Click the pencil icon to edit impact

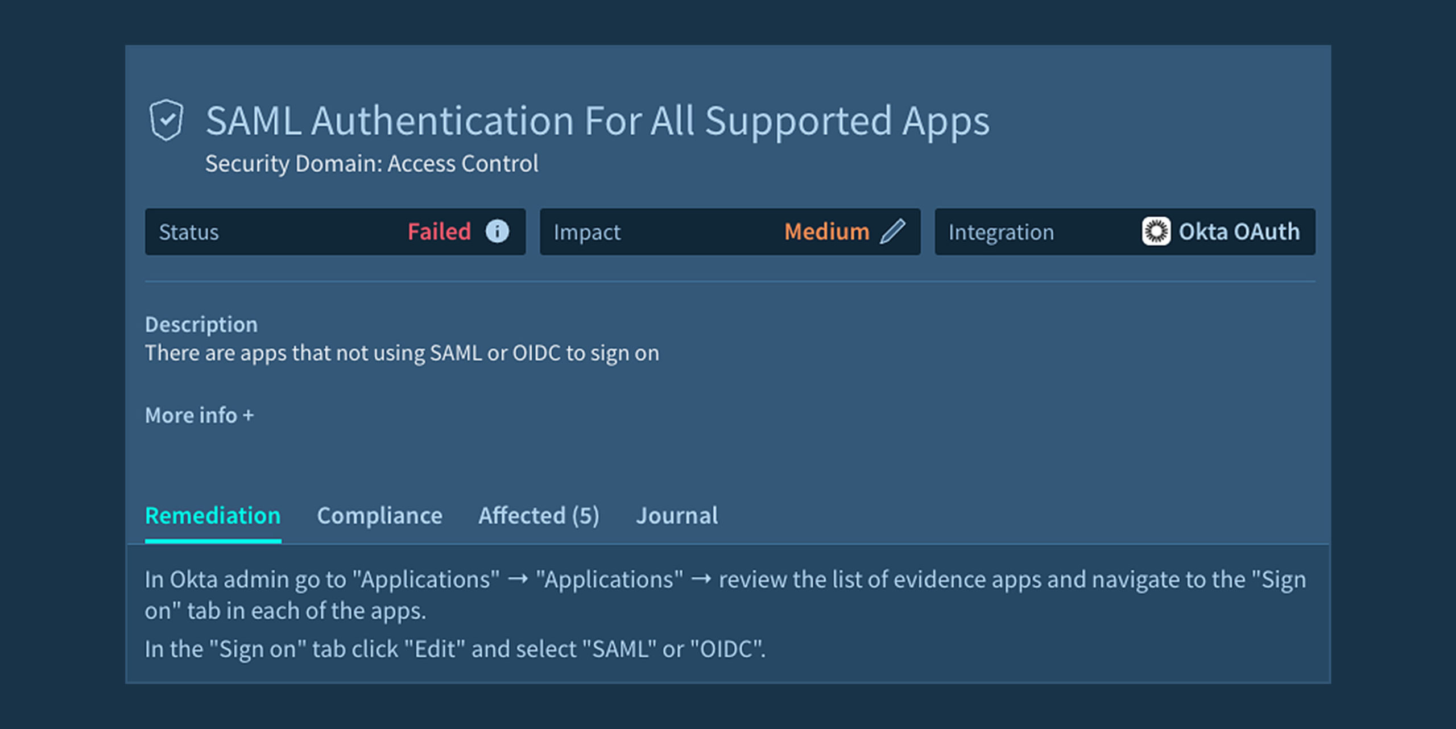(x=893, y=231)
